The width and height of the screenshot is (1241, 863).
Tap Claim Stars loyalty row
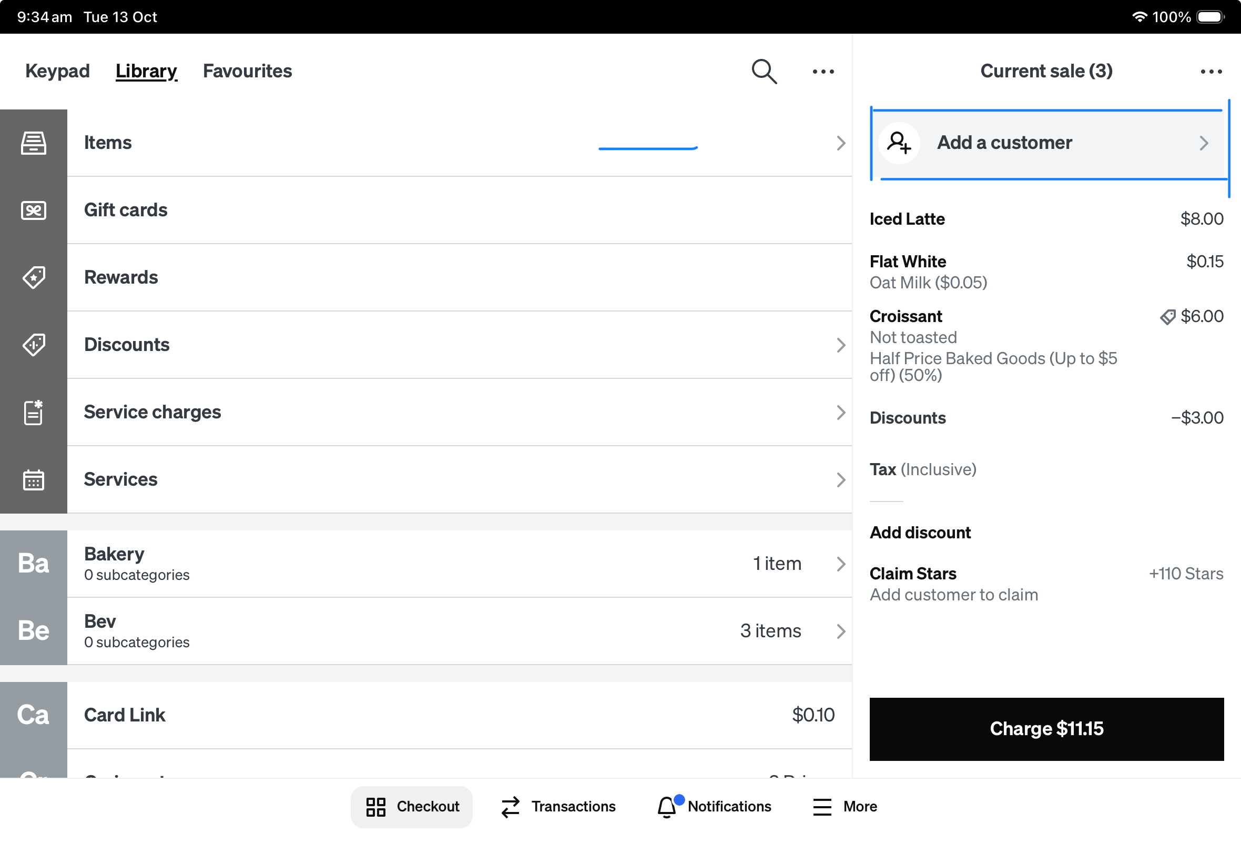coord(1046,584)
